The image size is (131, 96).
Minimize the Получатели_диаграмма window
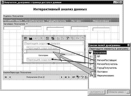coord(115,2)
